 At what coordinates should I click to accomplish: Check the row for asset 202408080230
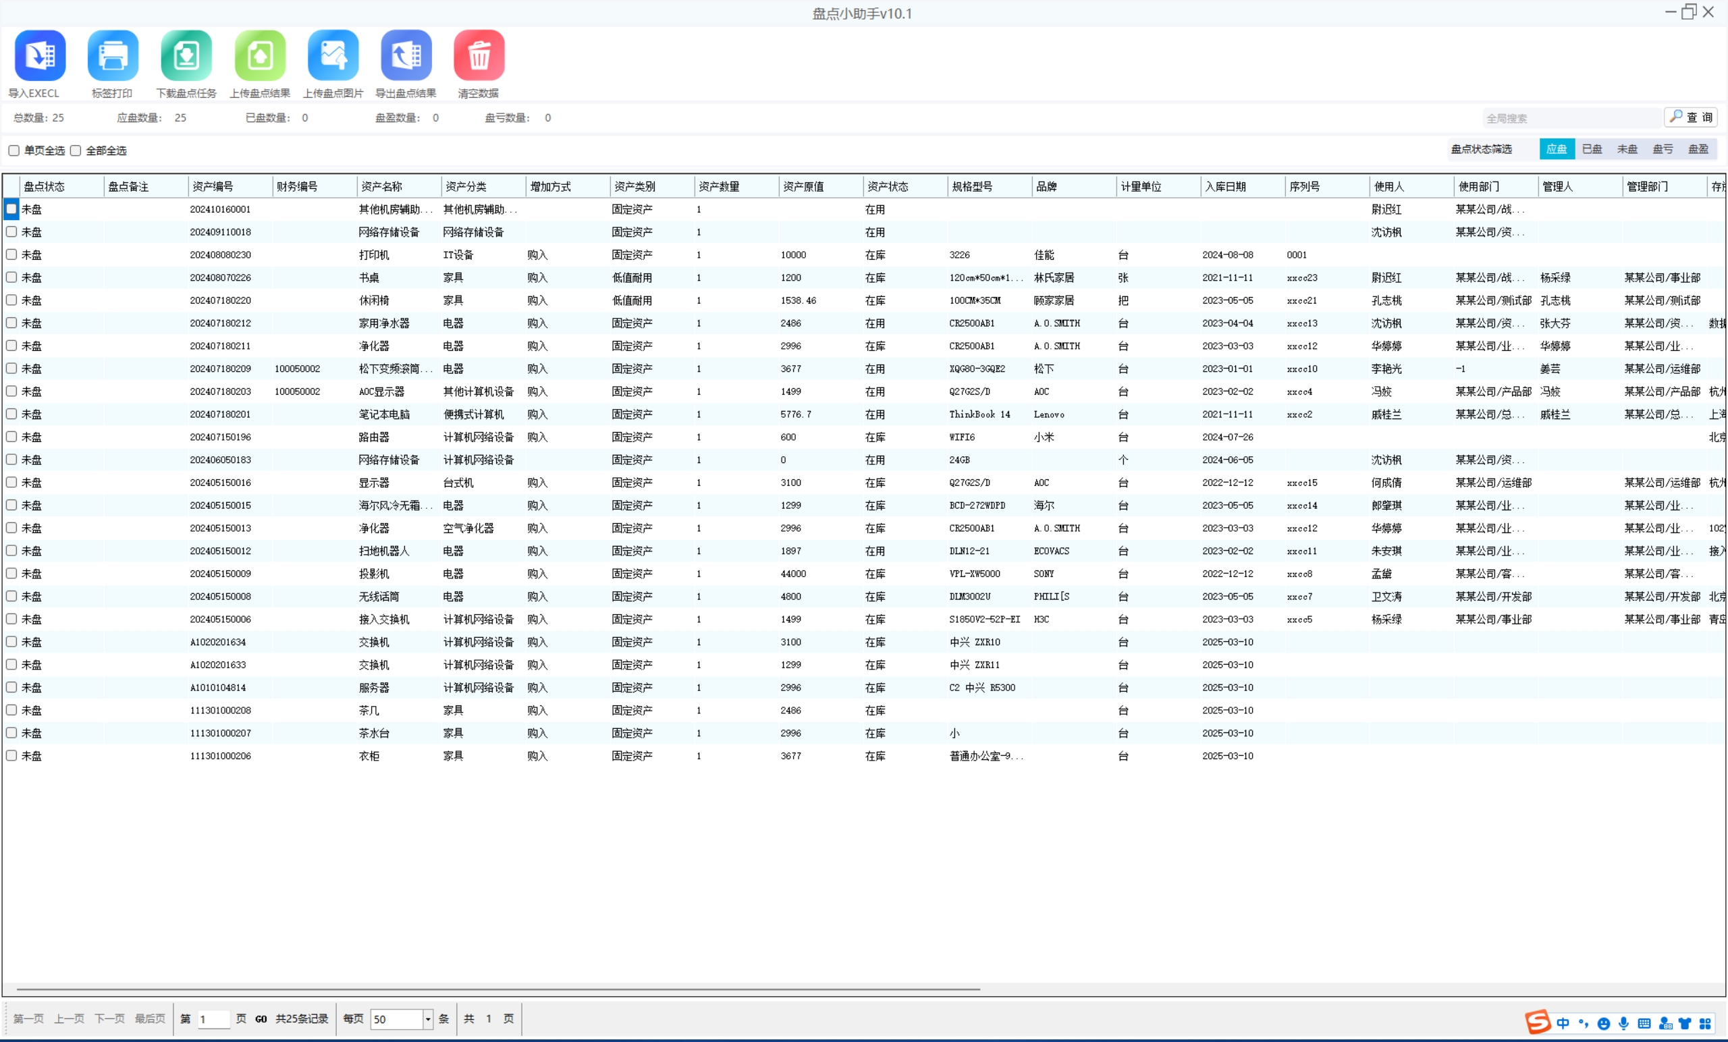11,254
